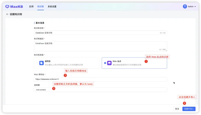Click the 取消 button
Screen dimensions: 201x115
(x=177, y=109)
